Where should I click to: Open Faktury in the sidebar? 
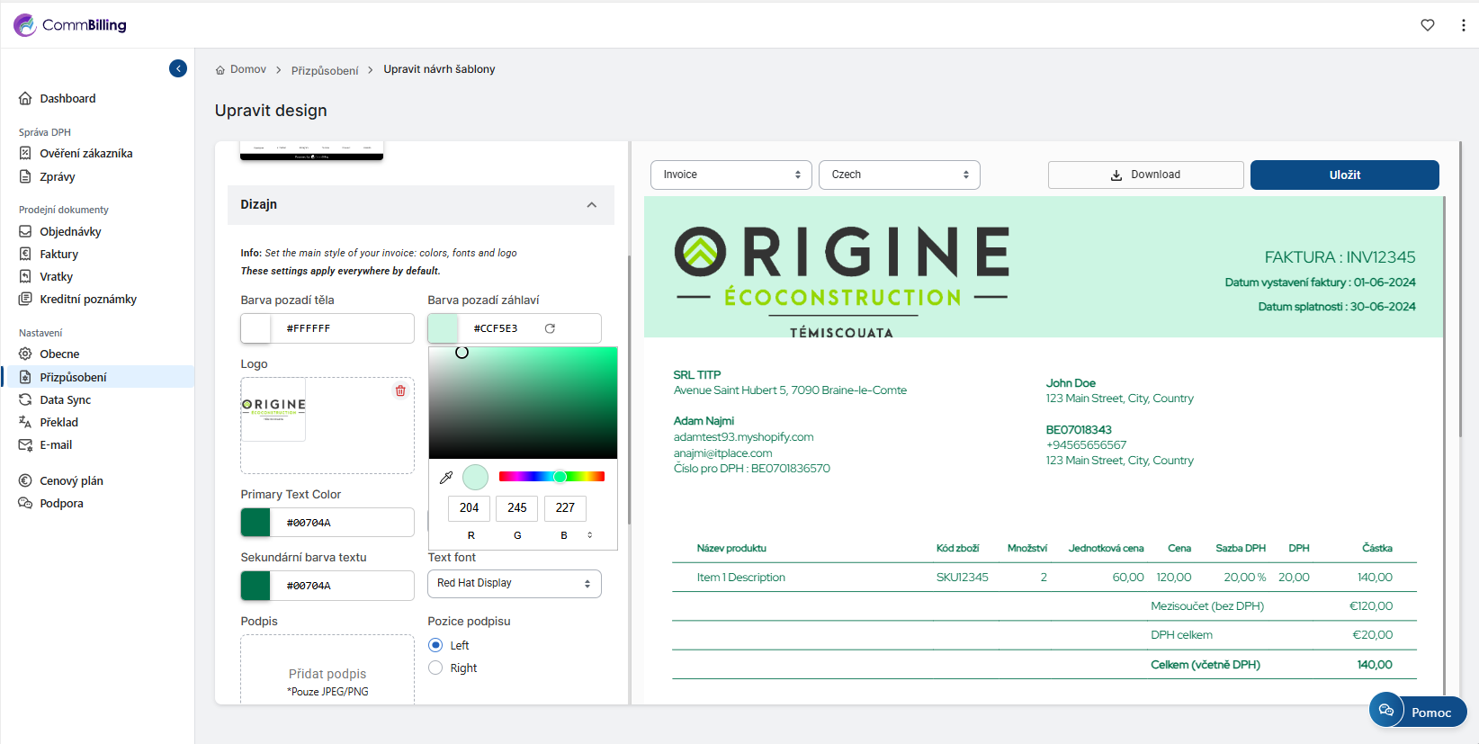58,255
